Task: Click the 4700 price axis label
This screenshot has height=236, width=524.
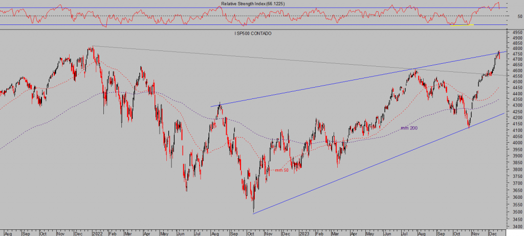Action: (517, 59)
